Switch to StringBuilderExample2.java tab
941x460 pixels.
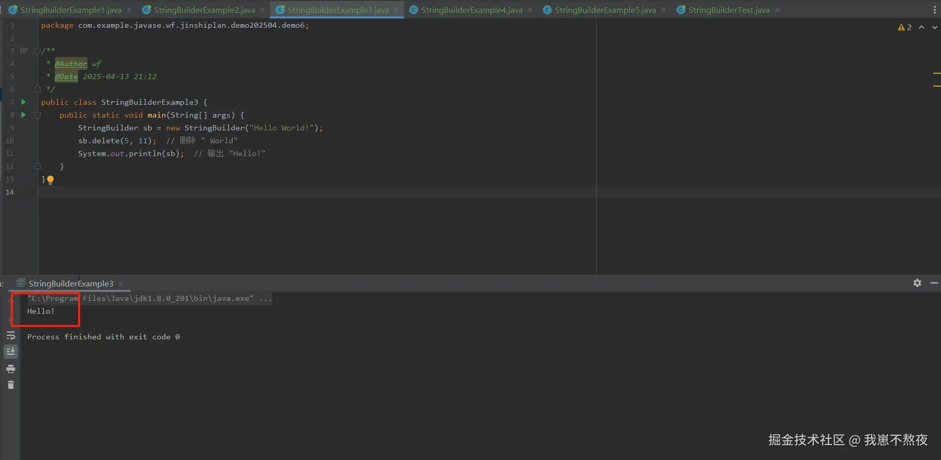coord(205,10)
